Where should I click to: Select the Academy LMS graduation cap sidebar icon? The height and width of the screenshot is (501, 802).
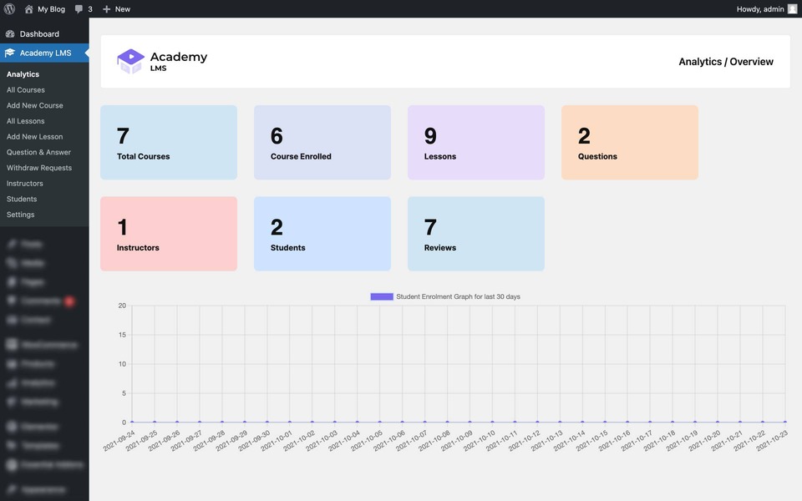coord(11,52)
